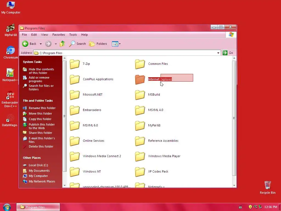Viewport: 281px width, 211px height.
Task: Select the MSBuild folder icon
Action: click(x=140, y=95)
